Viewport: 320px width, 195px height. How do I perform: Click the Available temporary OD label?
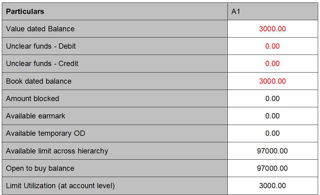pos(46,133)
